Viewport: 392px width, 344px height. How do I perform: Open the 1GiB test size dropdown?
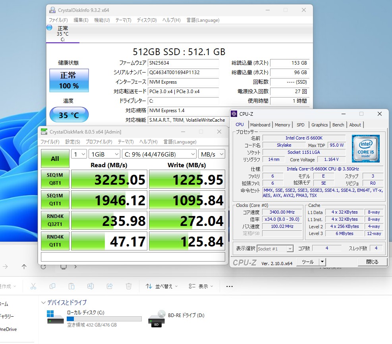click(x=104, y=154)
